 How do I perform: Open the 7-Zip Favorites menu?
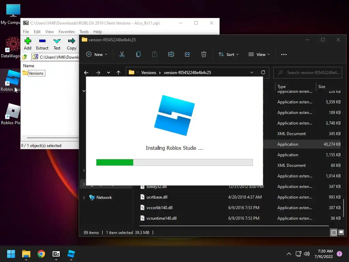coord(66,32)
